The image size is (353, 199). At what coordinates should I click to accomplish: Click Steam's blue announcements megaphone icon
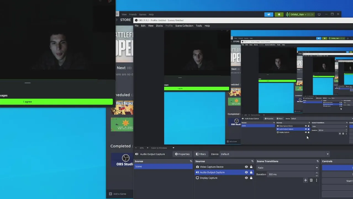click(x=269, y=14)
